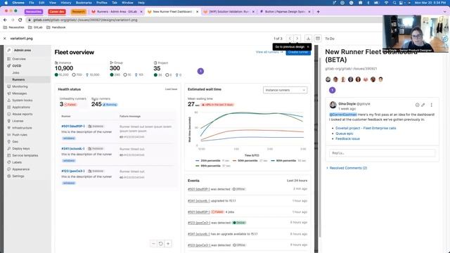Go to the next design arrow
Screen dimensions: 450x253
[x=297, y=39]
